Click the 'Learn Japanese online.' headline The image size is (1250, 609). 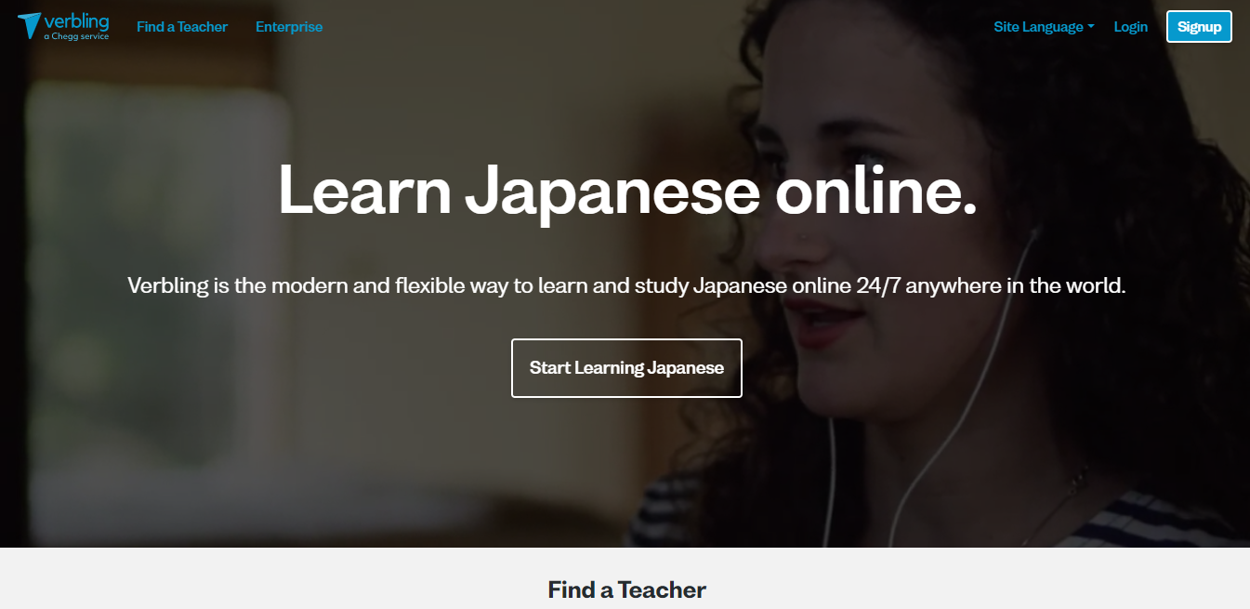point(627,192)
